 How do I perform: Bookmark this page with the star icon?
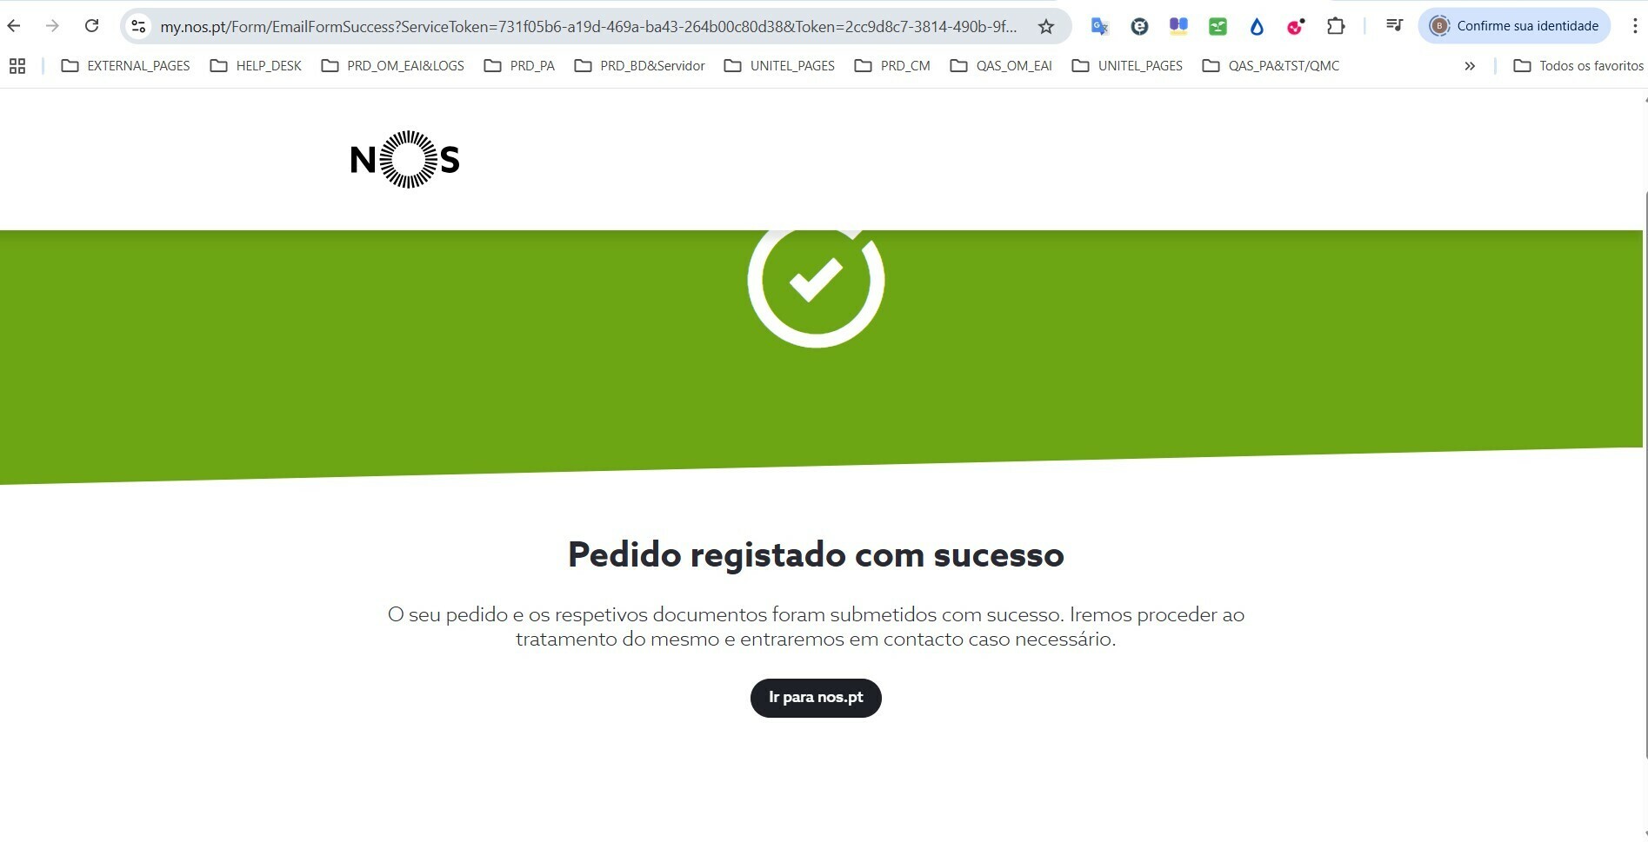click(1046, 27)
